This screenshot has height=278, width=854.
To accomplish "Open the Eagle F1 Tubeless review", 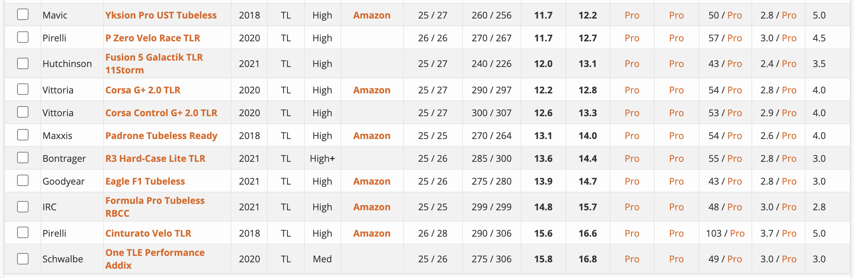I will [145, 181].
